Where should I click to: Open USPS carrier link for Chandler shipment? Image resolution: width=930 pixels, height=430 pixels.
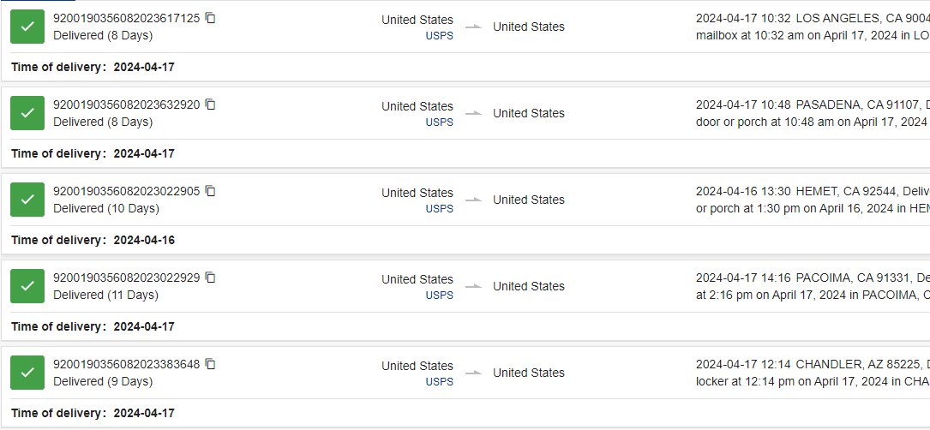(439, 382)
